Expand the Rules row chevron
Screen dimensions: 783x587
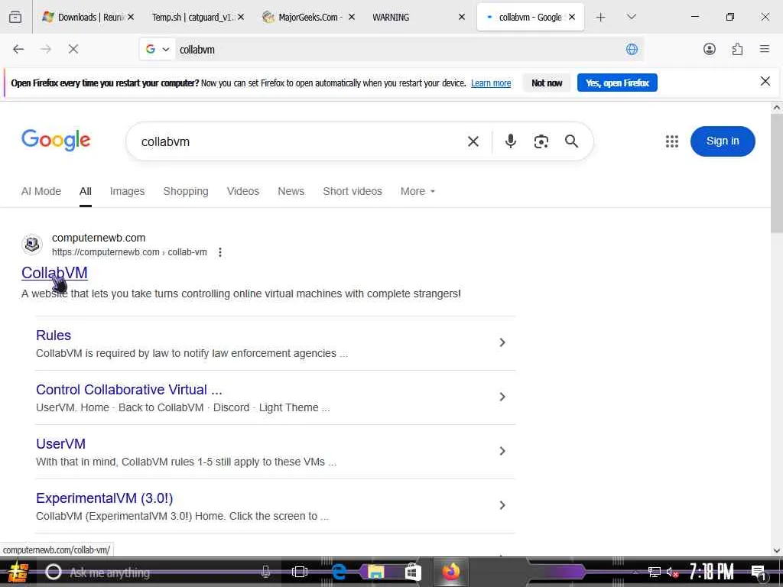[502, 342]
